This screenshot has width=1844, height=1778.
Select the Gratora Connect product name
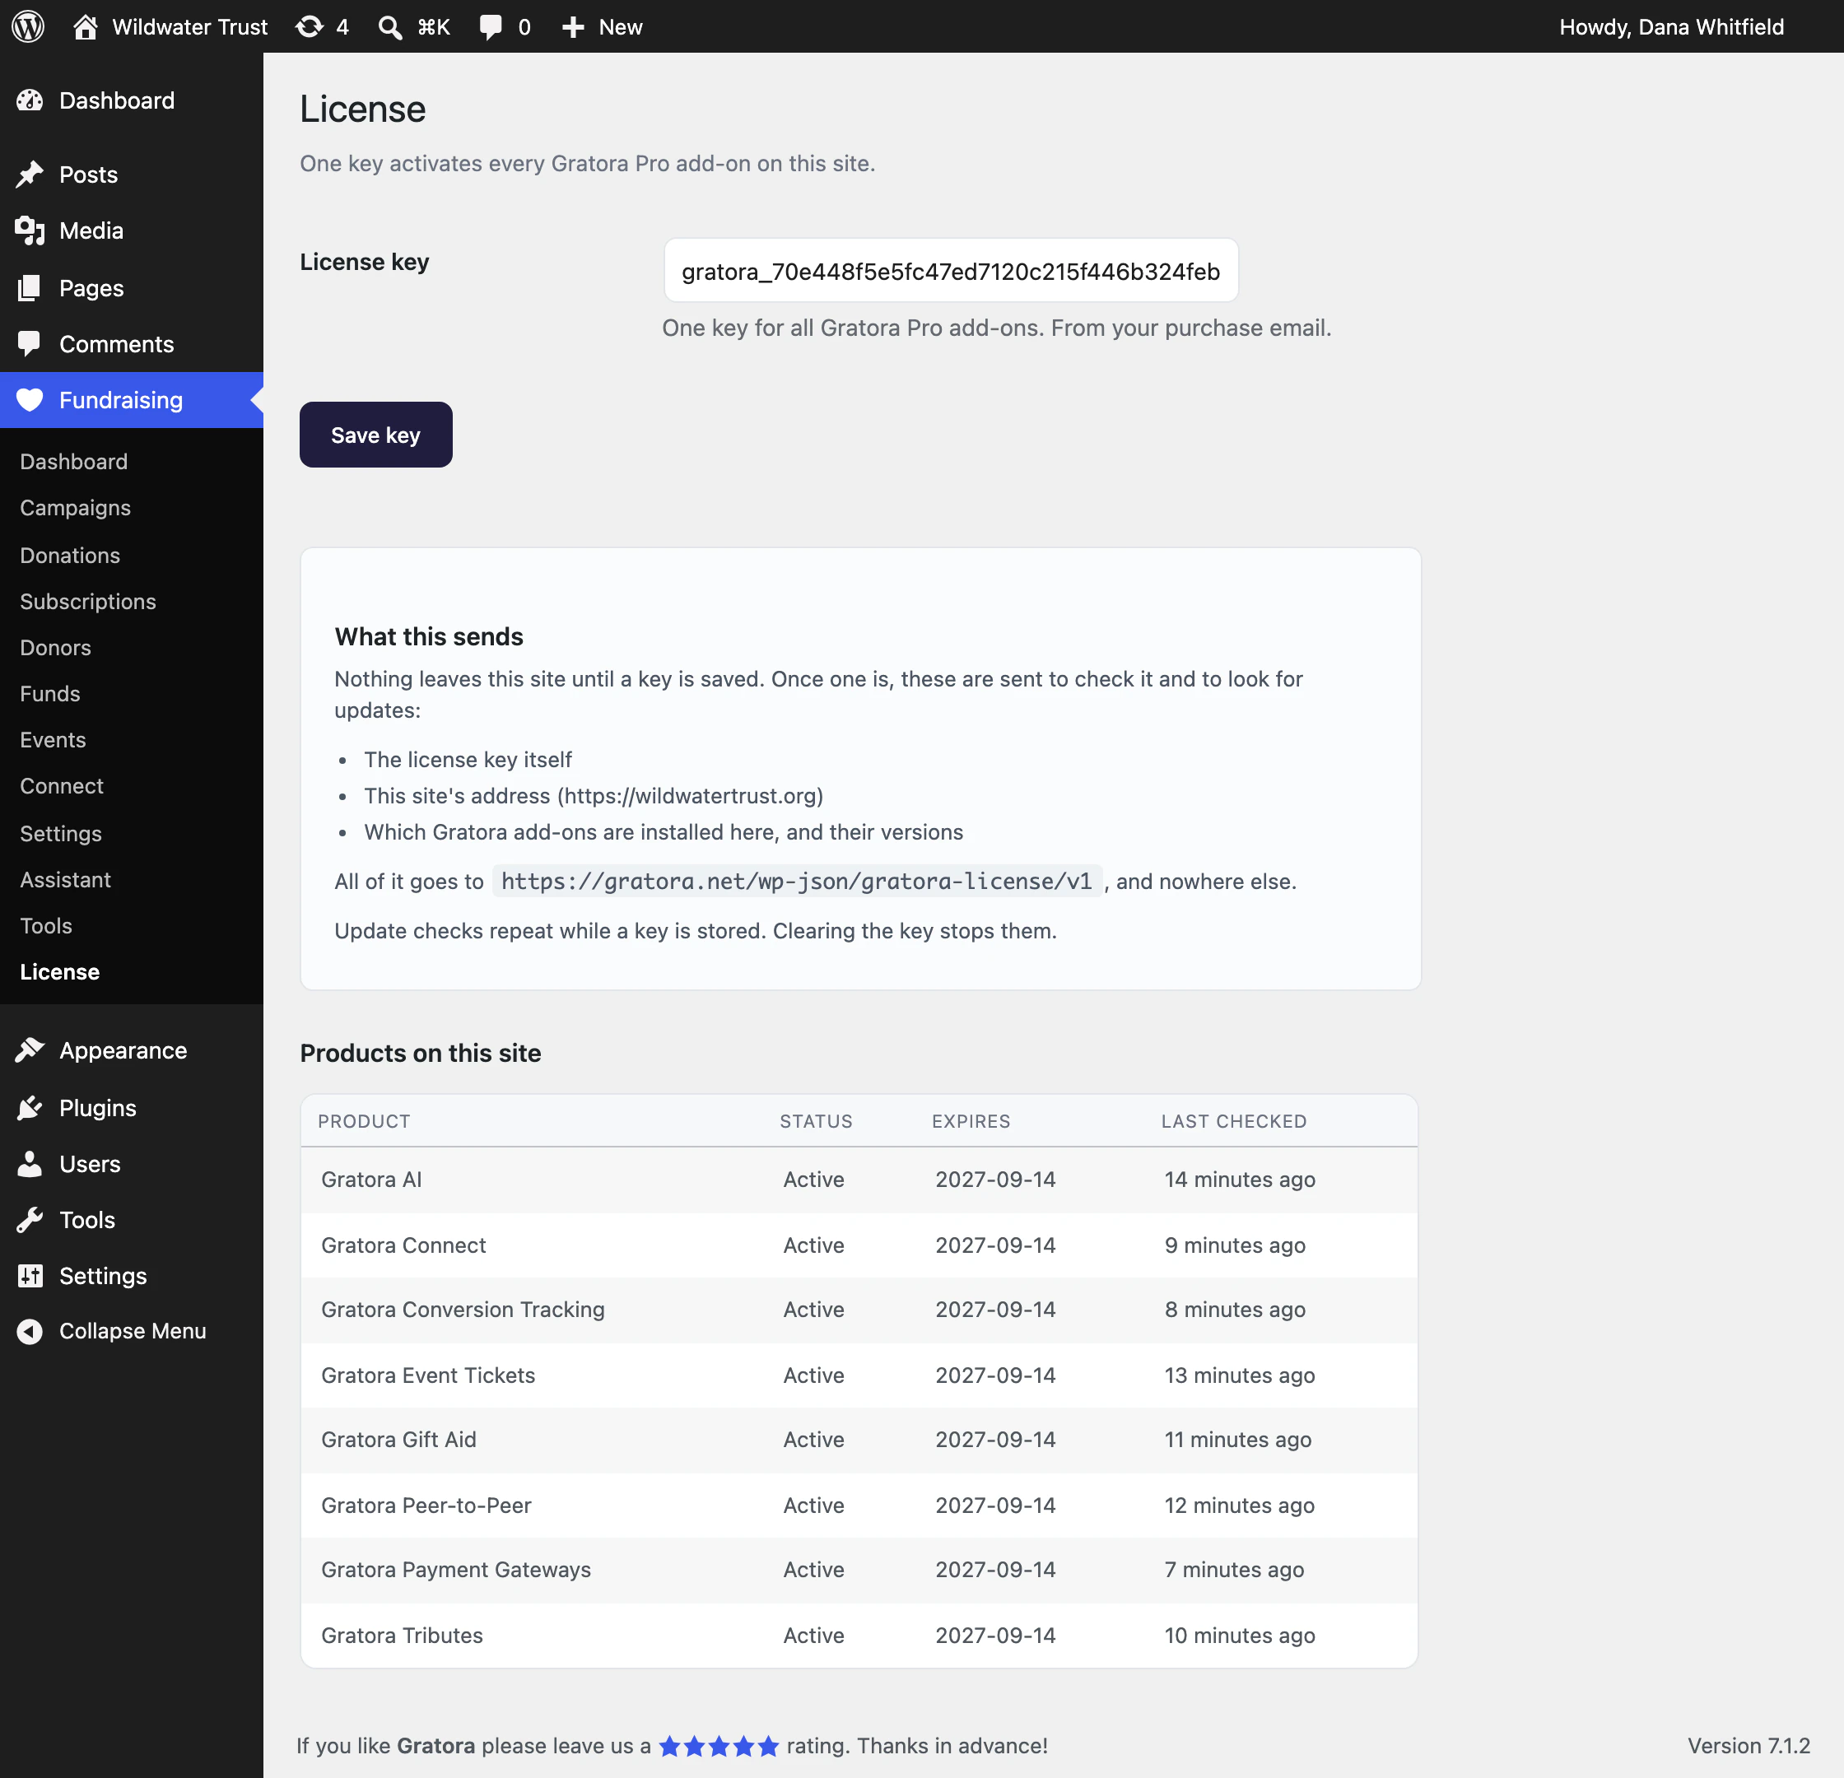tap(403, 1245)
